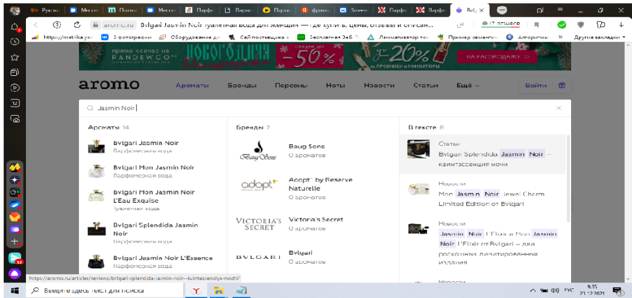Click the padlock site security icon
Viewport: 632px width, 298px height.
pyautogui.click(x=95, y=25)
